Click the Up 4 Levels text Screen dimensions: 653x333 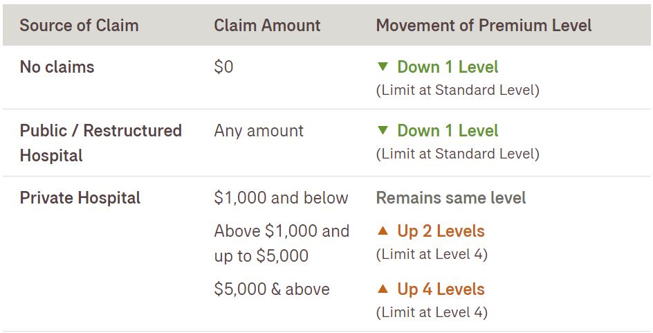[x=441, y=289]
